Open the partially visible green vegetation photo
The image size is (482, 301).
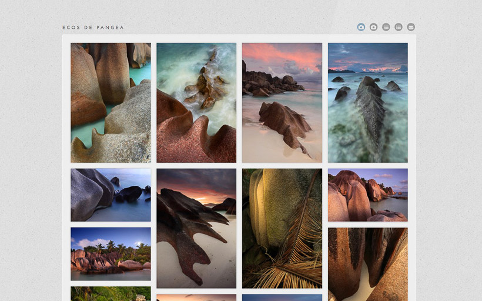(111, 294)
